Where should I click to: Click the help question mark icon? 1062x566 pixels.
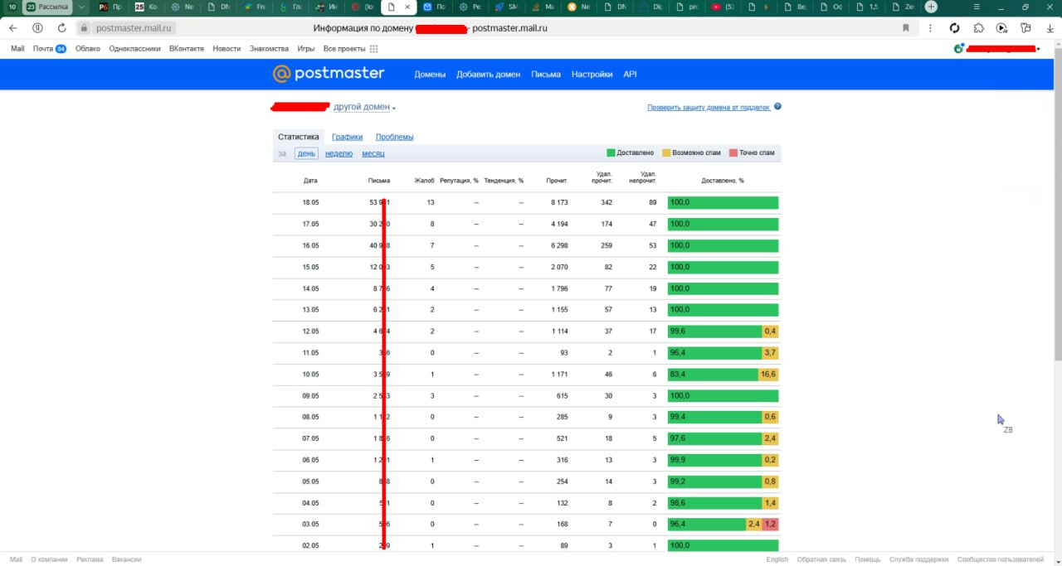777,107
